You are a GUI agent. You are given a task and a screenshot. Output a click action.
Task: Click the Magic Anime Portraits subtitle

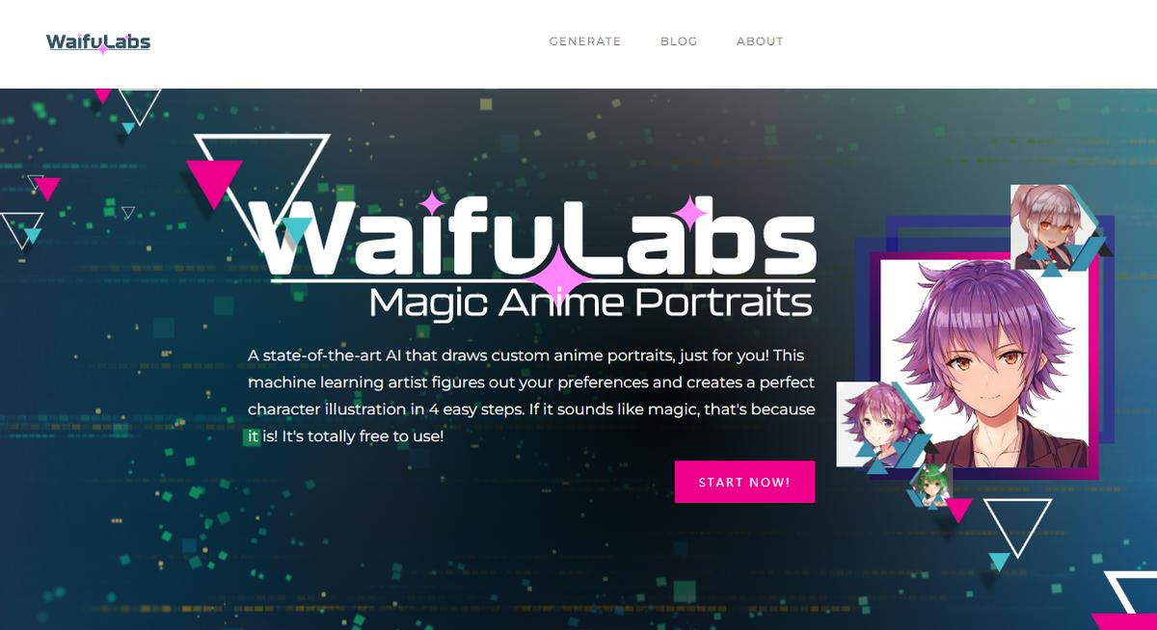point(590,303)
